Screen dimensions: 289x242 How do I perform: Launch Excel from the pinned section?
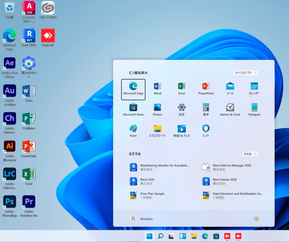point(182,89)
